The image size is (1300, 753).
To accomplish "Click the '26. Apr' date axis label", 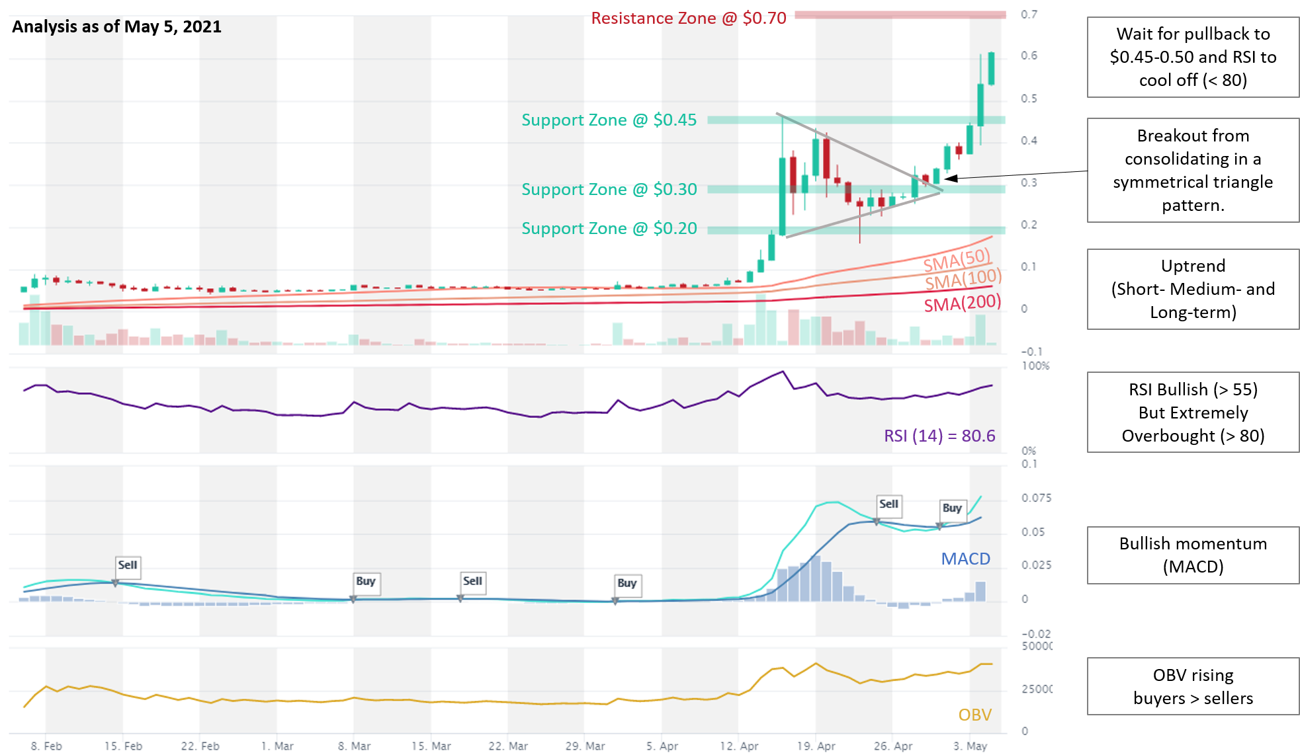I will coord(893,746).
